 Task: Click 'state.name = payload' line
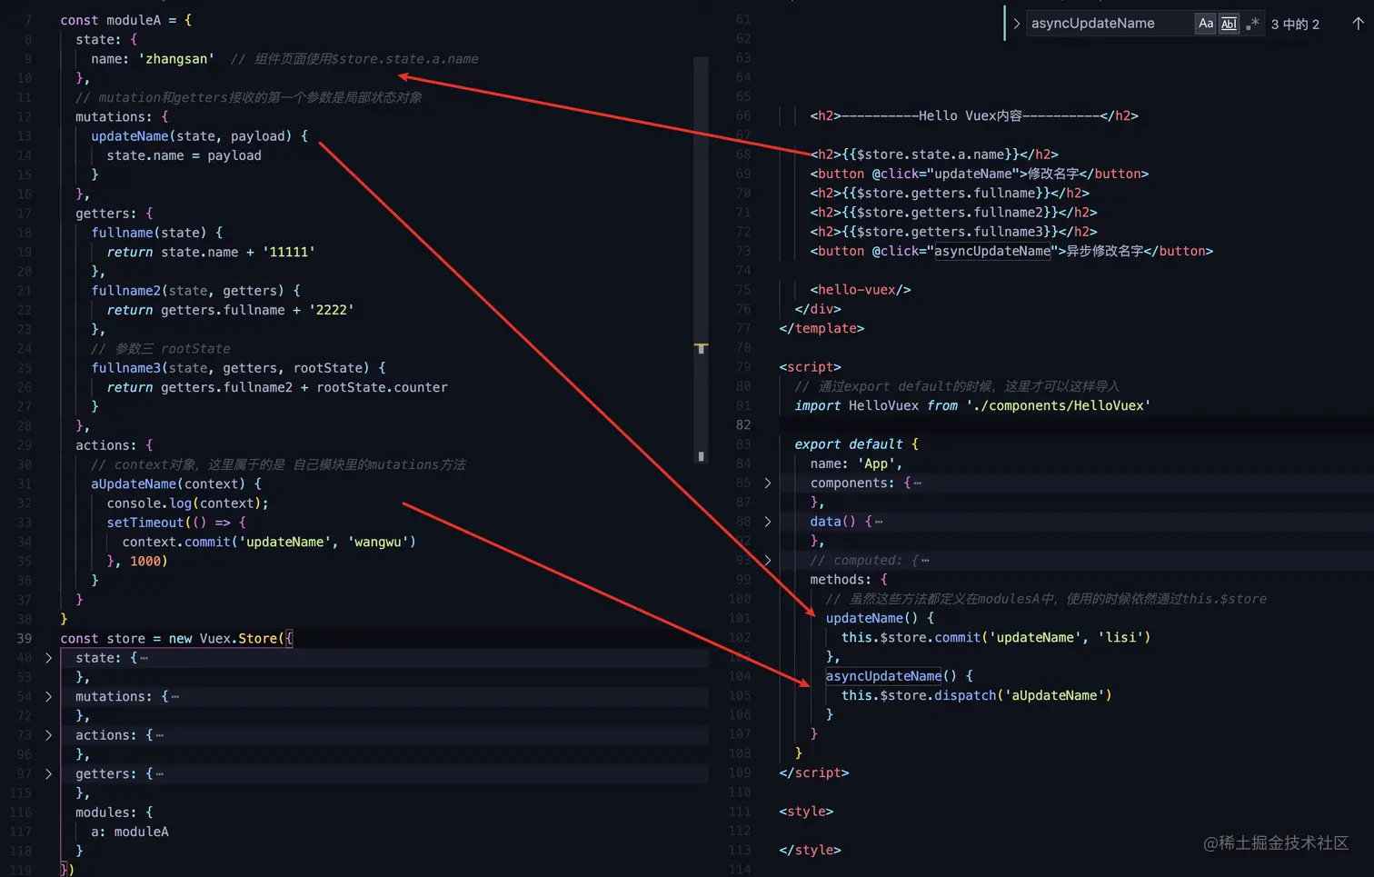coord(184,155)
